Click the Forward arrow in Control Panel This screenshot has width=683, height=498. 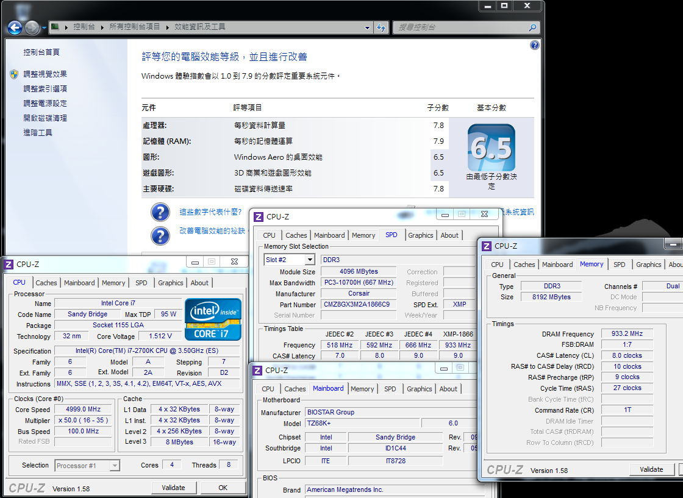click(32, 27)
